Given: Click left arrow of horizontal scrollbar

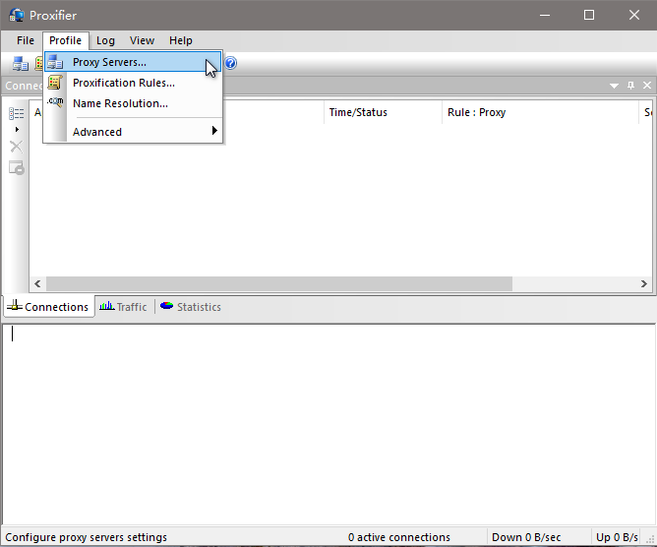Looking at the screenshot, I should [x=37, y=283].
